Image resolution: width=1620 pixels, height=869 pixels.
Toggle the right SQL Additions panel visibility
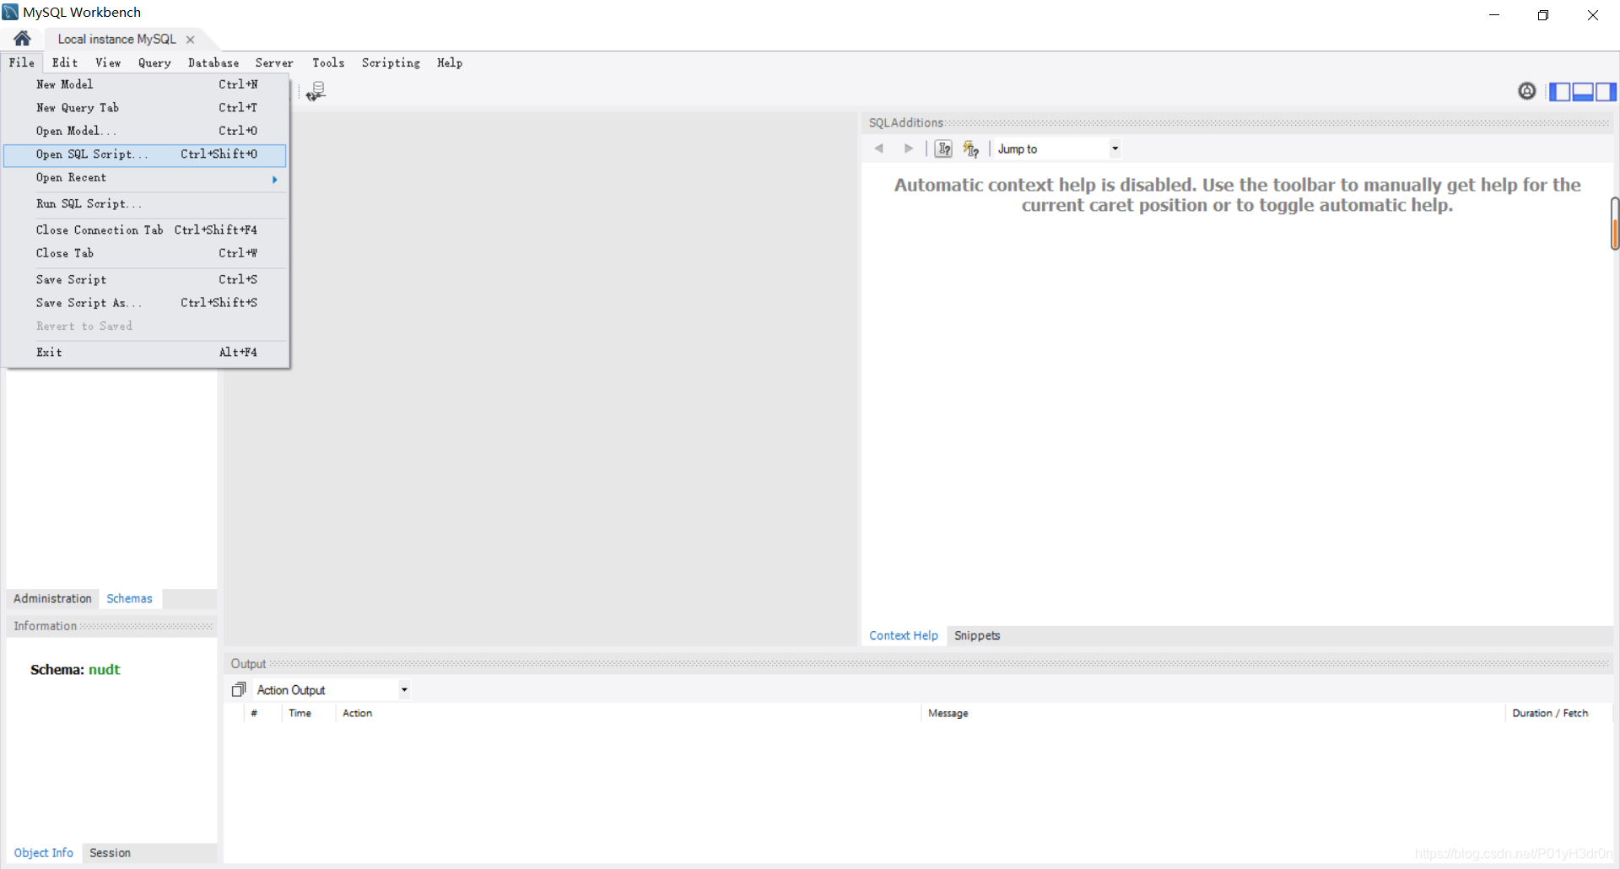pos(1606,91)
